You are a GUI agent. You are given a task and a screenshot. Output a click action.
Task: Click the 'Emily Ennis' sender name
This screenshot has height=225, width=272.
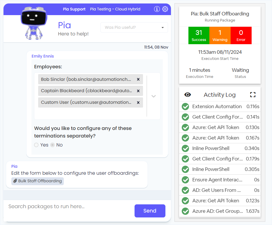43,56
